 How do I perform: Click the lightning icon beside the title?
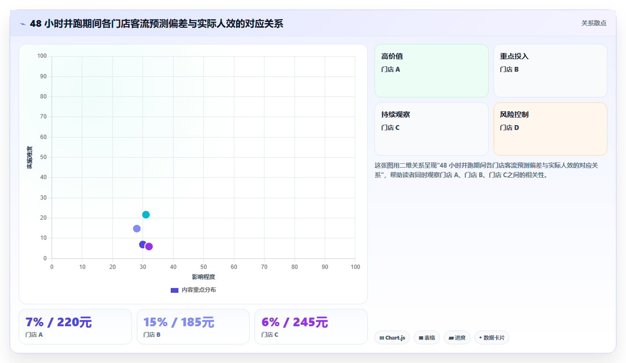(x=22, y=24)
